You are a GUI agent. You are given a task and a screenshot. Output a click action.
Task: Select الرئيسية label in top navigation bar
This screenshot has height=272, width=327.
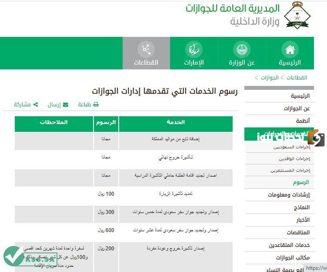tap(290, 62)
